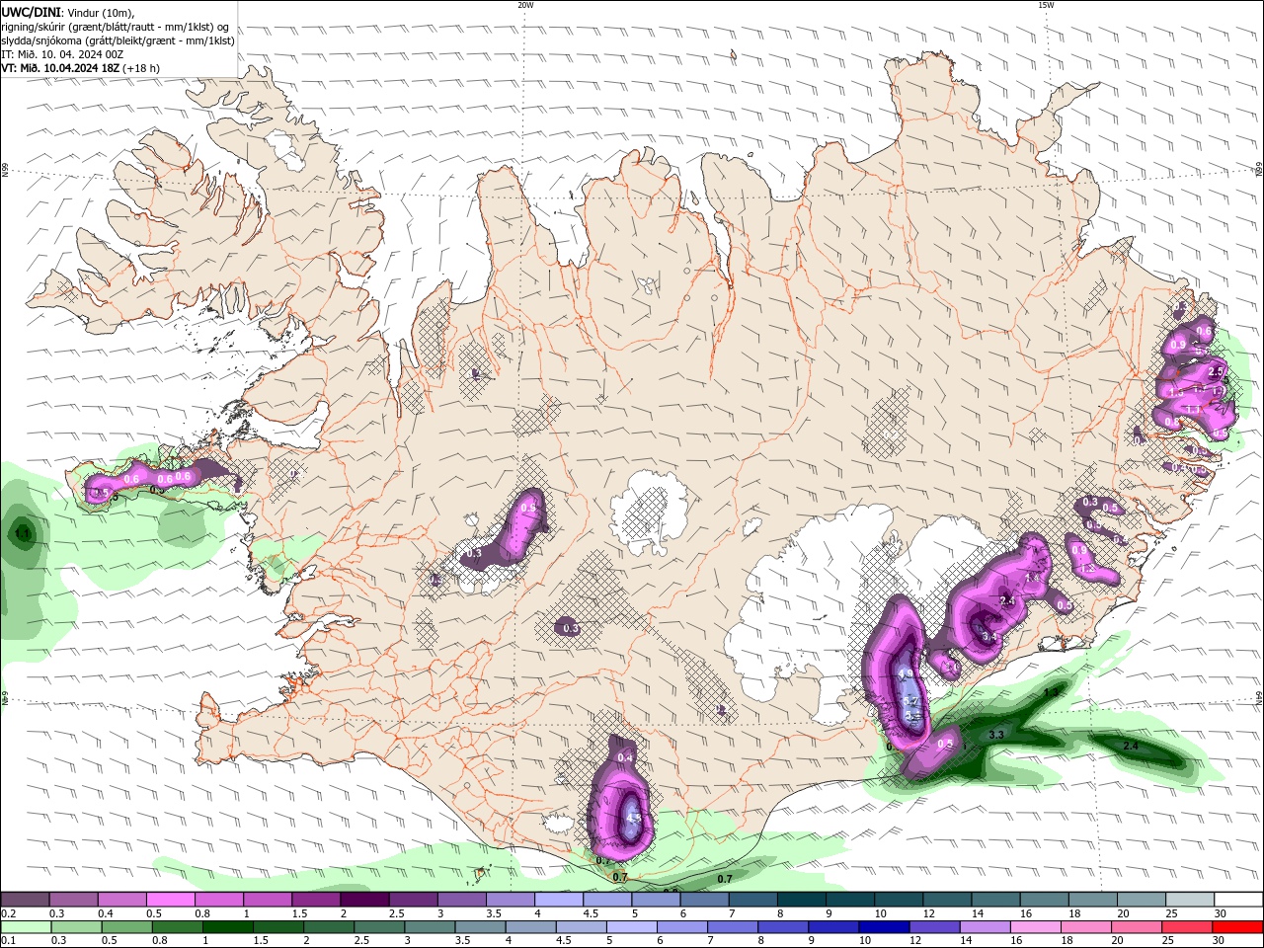Viewport: 1264px width, 948px height.
Task: Select the light pink 16 swatch, lower legend bar
Action: [x=1037, y=927]
